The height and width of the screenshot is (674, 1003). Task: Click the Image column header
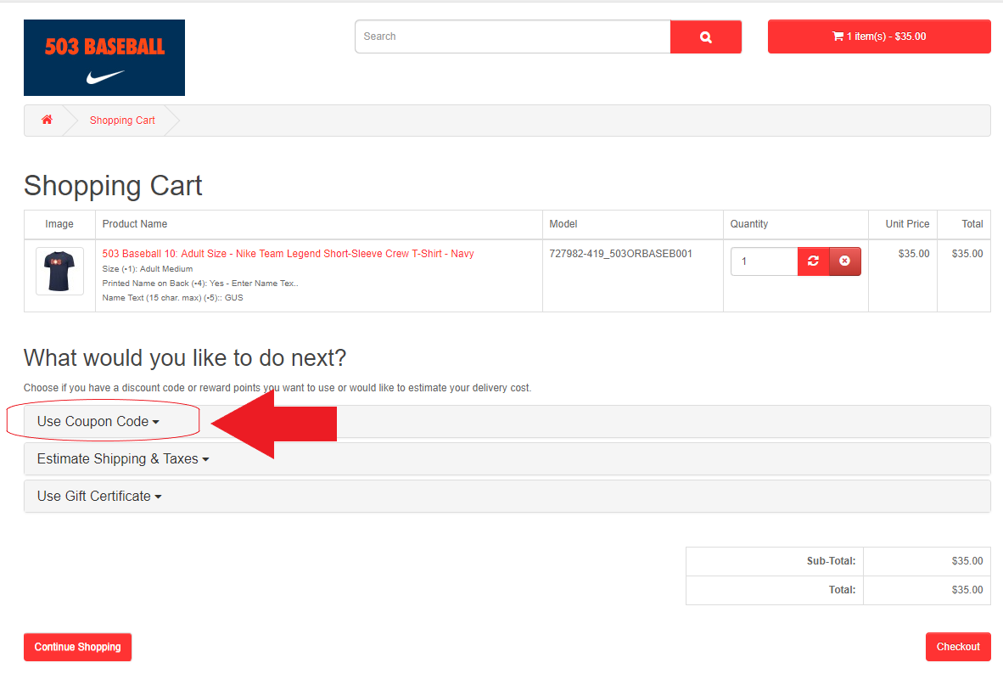(x=59, y=224)
